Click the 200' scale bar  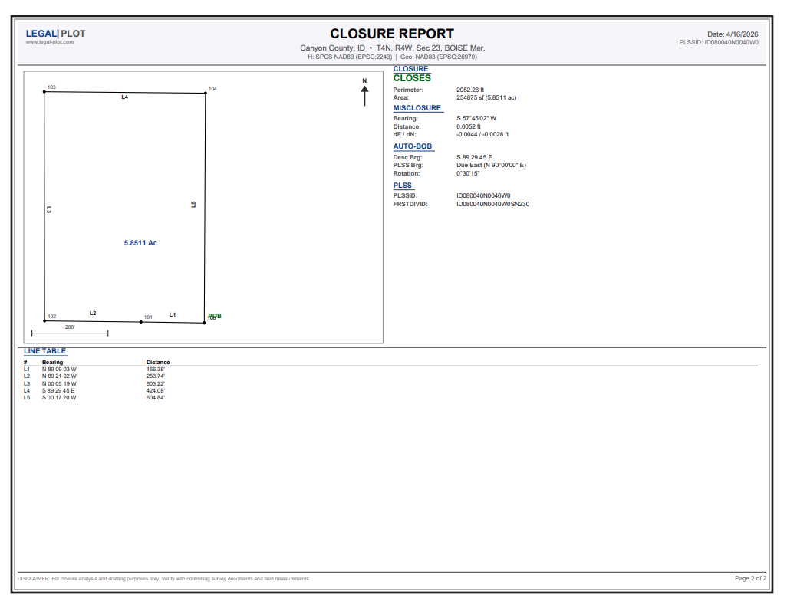point(70,333)
